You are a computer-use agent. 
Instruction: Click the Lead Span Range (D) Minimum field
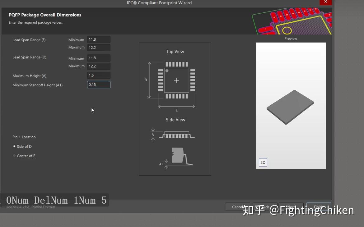99,58
